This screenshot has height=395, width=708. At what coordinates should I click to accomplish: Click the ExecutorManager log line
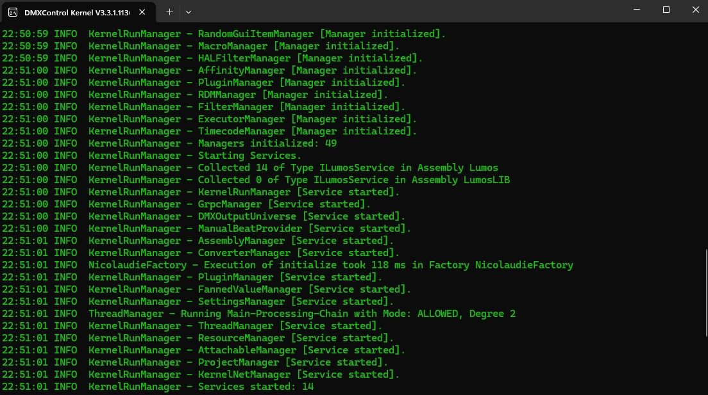point(210,119)
